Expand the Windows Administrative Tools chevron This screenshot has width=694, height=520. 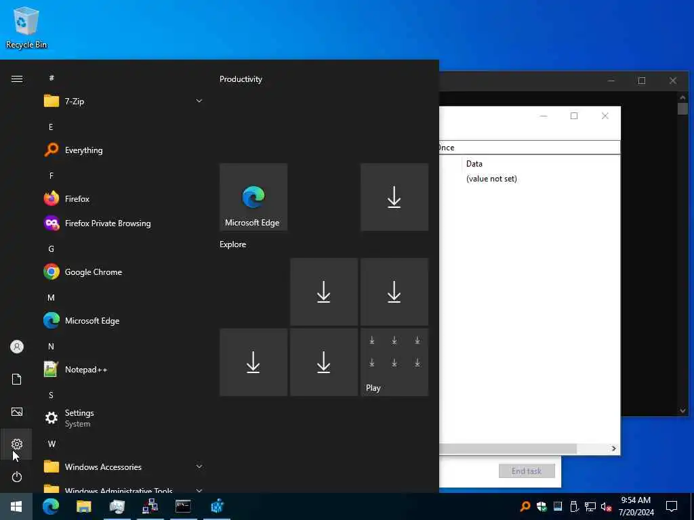(199, 490)
